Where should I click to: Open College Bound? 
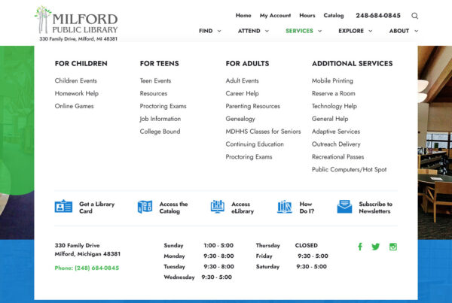160,132
